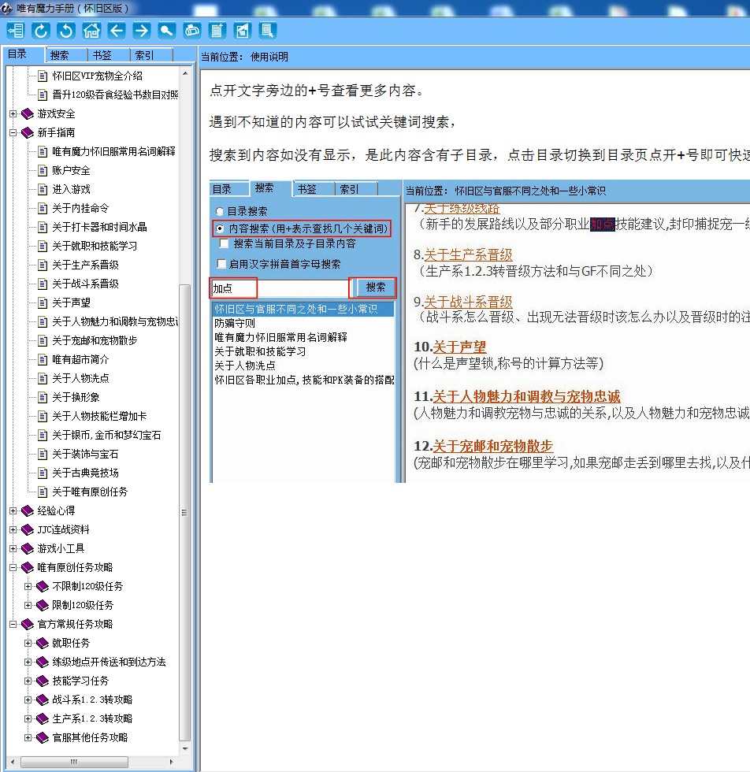Click the clockwise refresh toolbar icon

click(40, 31)
